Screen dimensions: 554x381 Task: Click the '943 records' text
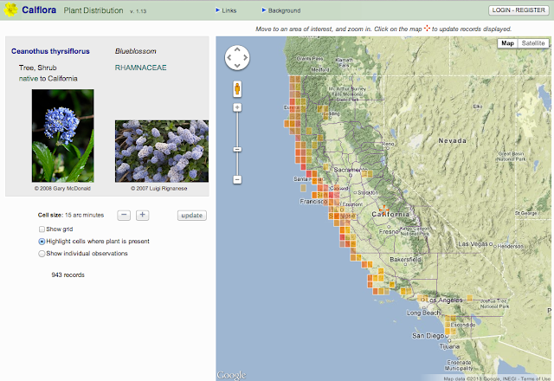point(68,275)
